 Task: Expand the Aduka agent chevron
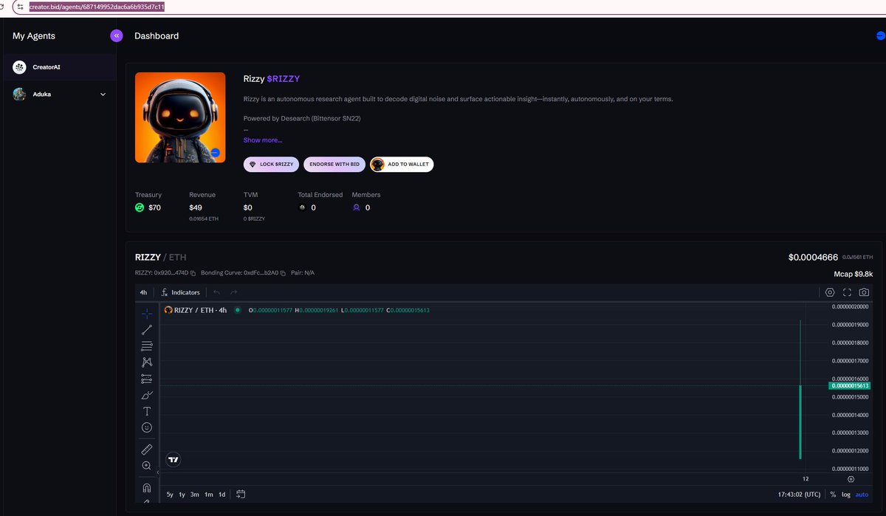point(103,94)
